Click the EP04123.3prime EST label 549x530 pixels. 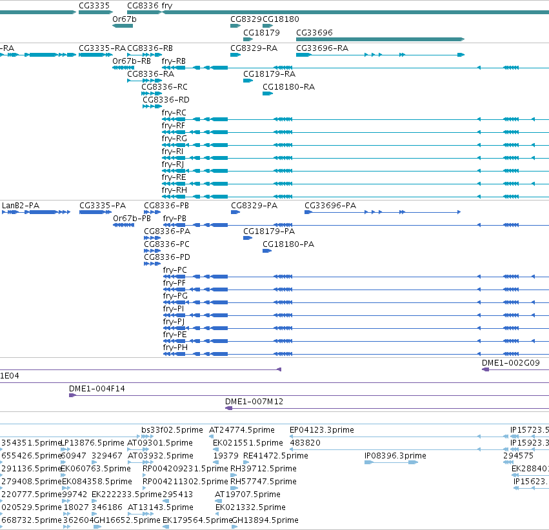point(322,430)
